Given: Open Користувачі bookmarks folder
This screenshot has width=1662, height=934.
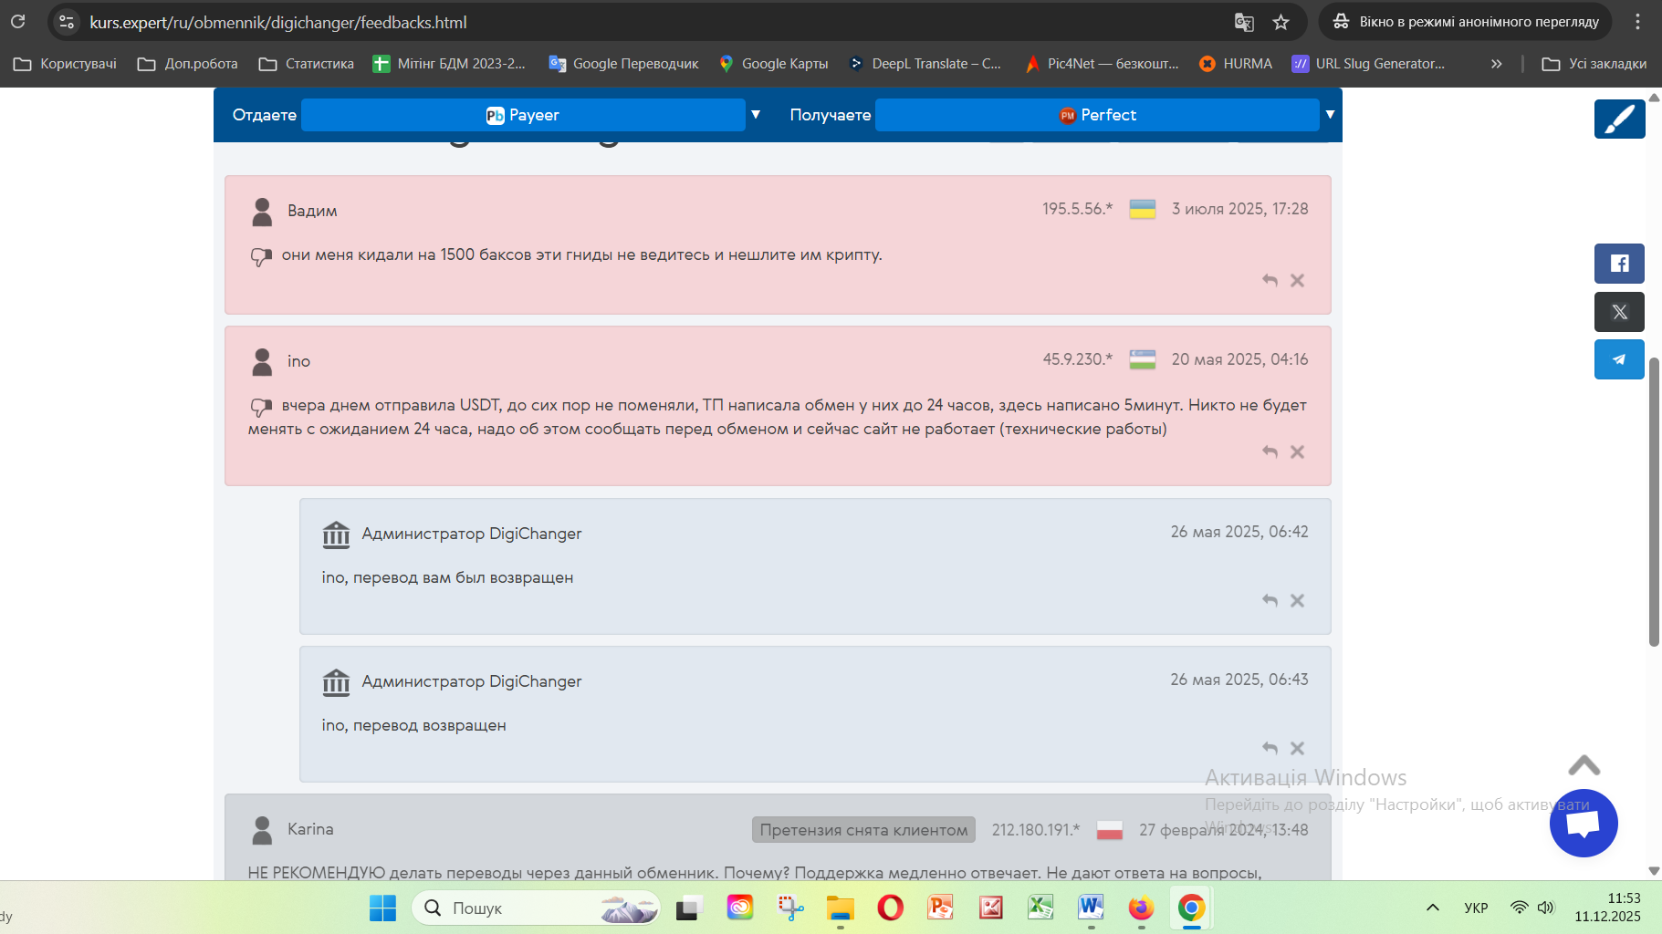Looking at the screenshot, I should (65, 64).
